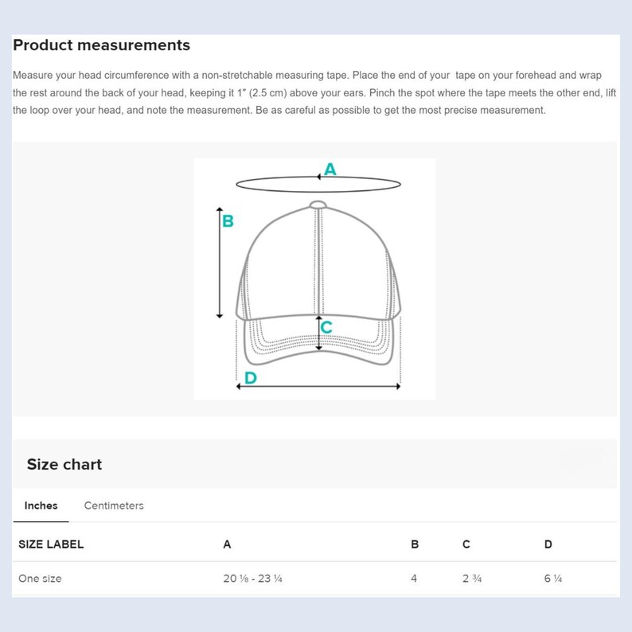Select the Inches tab

pyautogui.click(x=41, y=505)
